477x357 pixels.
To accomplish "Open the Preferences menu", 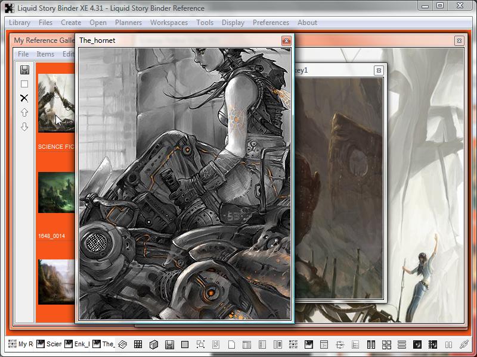I will (x=271, y=23).
